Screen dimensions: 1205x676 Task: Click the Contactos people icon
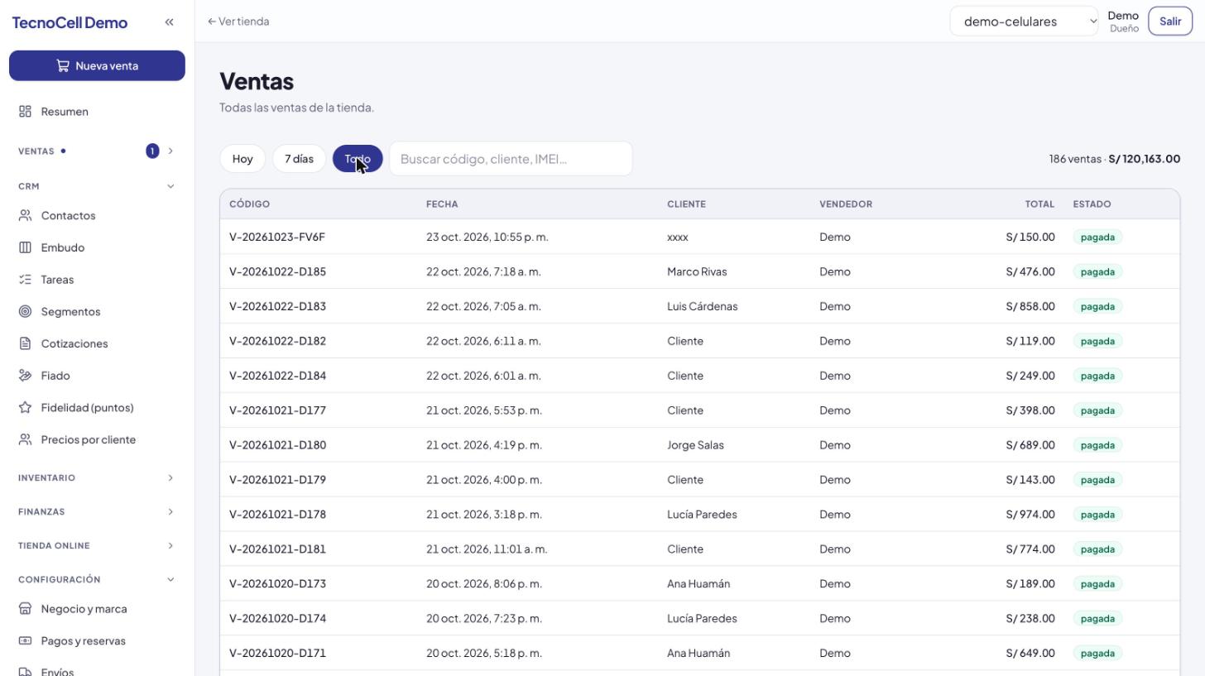[25, 216]
